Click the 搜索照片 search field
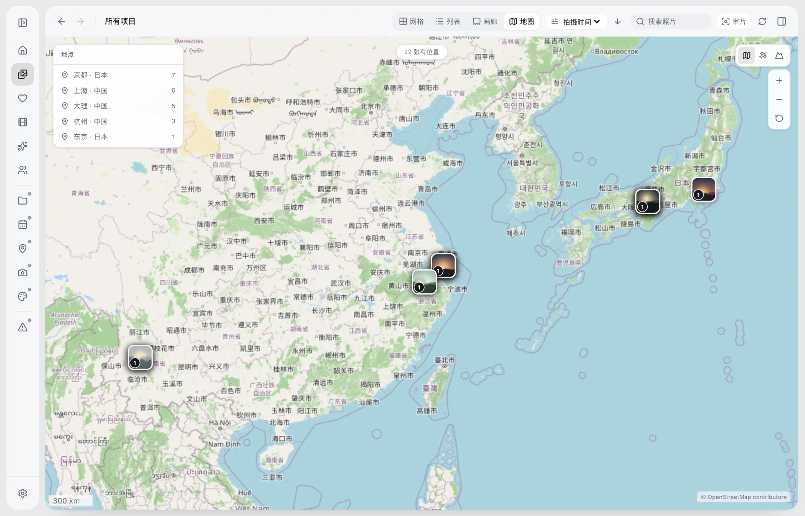The height and width of the screenshot is (516, 805). pos(671,22)
